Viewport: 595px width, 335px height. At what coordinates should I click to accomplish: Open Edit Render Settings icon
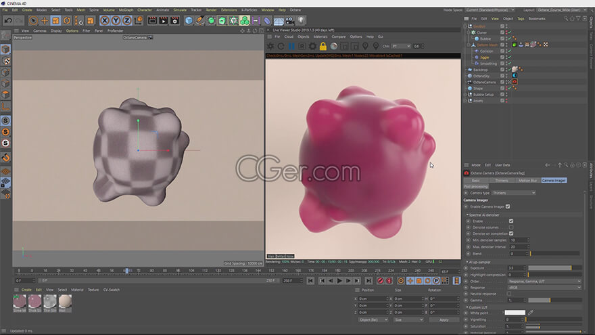tap(174, 20)
